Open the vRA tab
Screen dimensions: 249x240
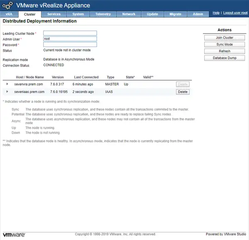tap(9, 14)
